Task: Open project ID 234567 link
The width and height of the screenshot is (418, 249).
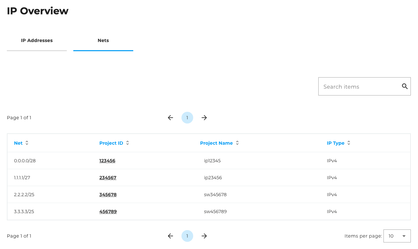Action: (x=108, y=178)
